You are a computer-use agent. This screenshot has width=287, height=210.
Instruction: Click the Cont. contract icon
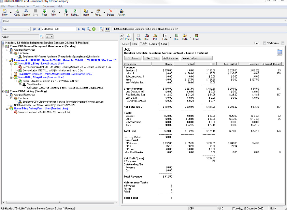[x=196, y=37]
